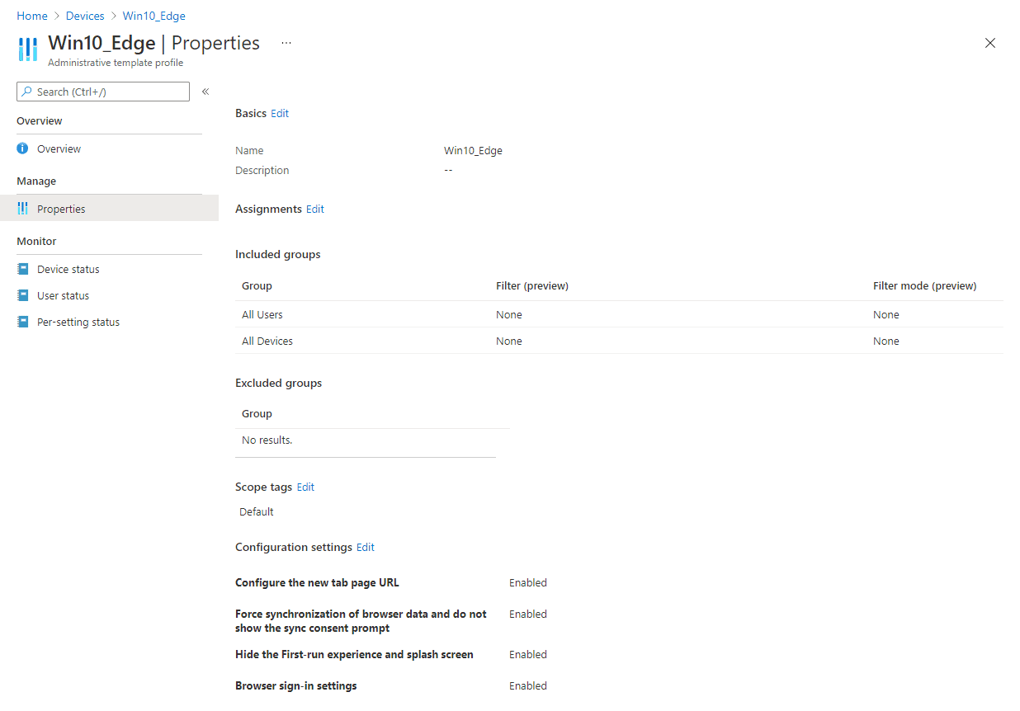Collapse the sidebar with the double-chevron
The width and height of the screenshot is (1020, 711).
205,92
